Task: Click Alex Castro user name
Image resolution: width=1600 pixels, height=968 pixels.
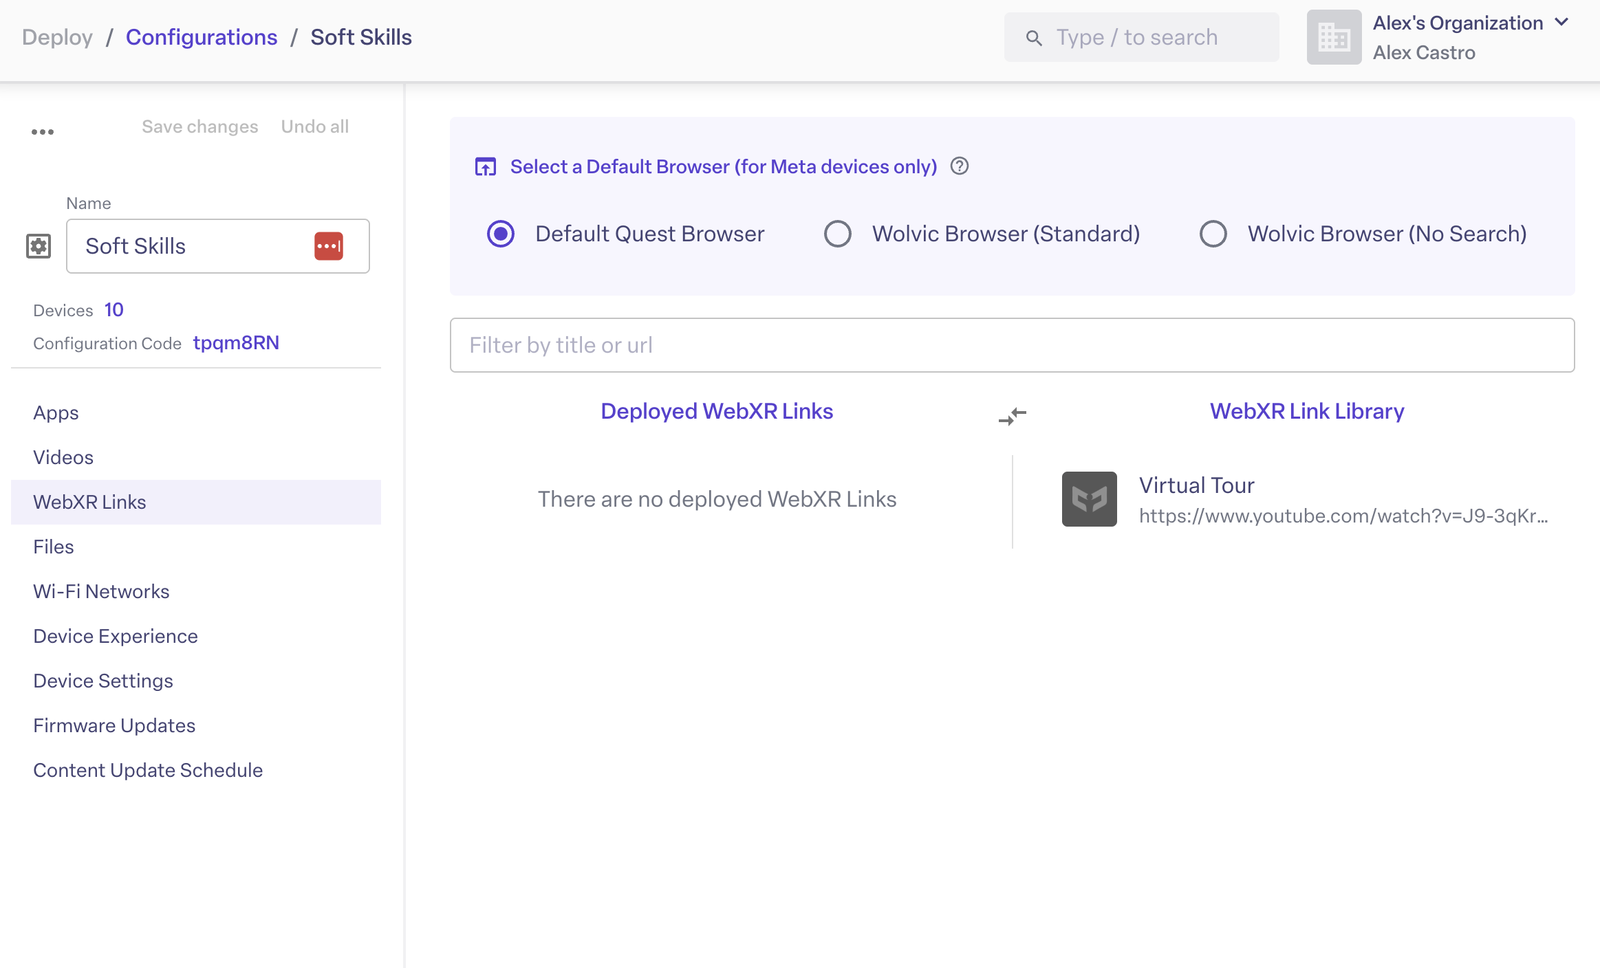Action: click(x=1424, y=53)
